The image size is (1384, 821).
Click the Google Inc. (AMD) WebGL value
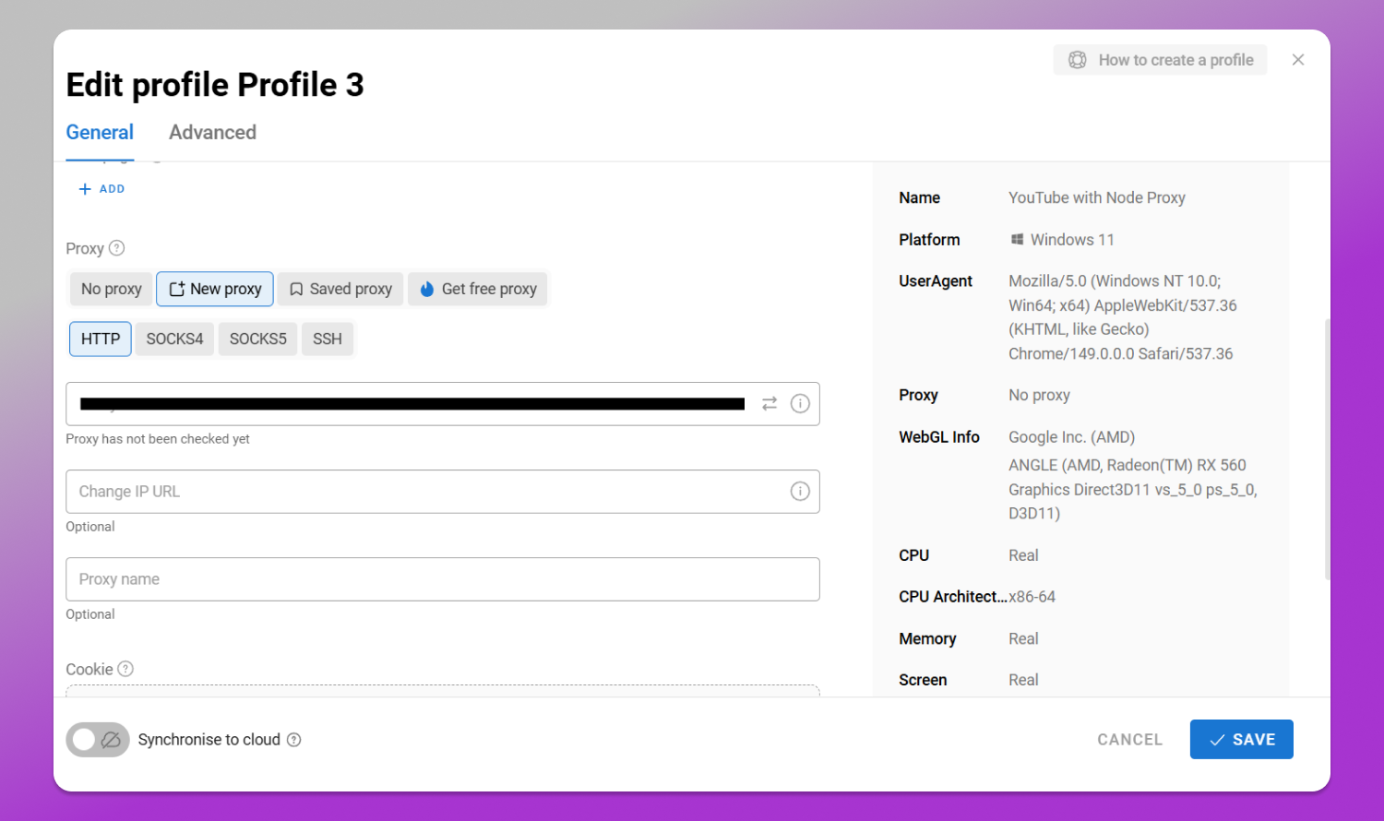[1071, 437]
